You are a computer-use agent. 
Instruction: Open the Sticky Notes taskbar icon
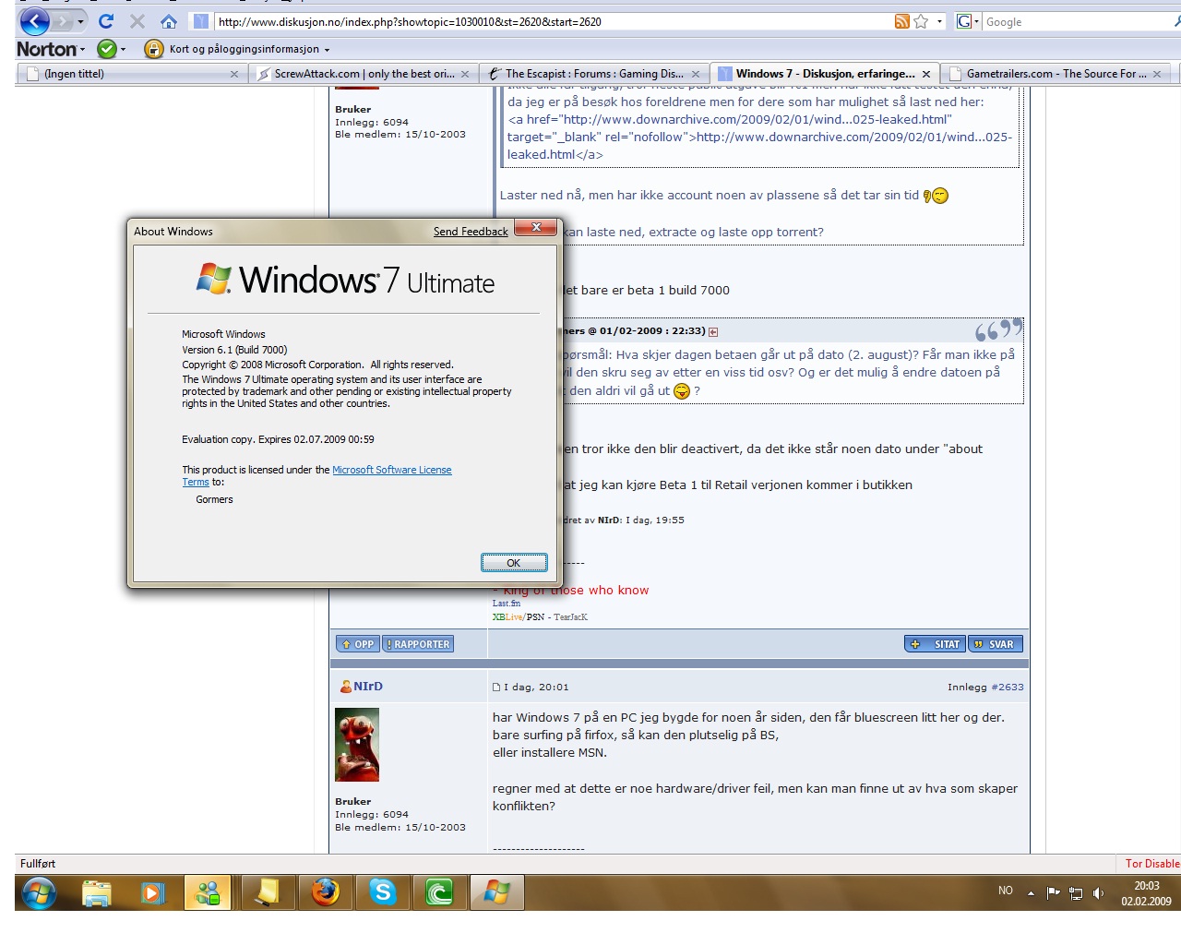[267, 892]
